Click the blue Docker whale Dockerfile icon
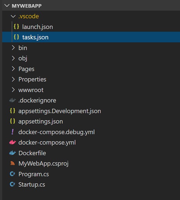The image size is (180, 200). (x=13, y=153)
